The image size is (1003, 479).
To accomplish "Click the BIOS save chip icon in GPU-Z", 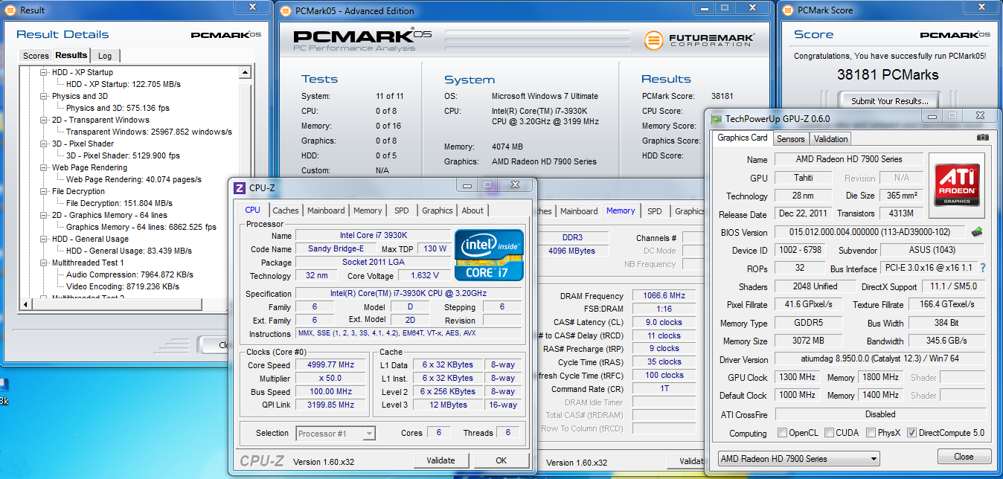I will (976, 232).
